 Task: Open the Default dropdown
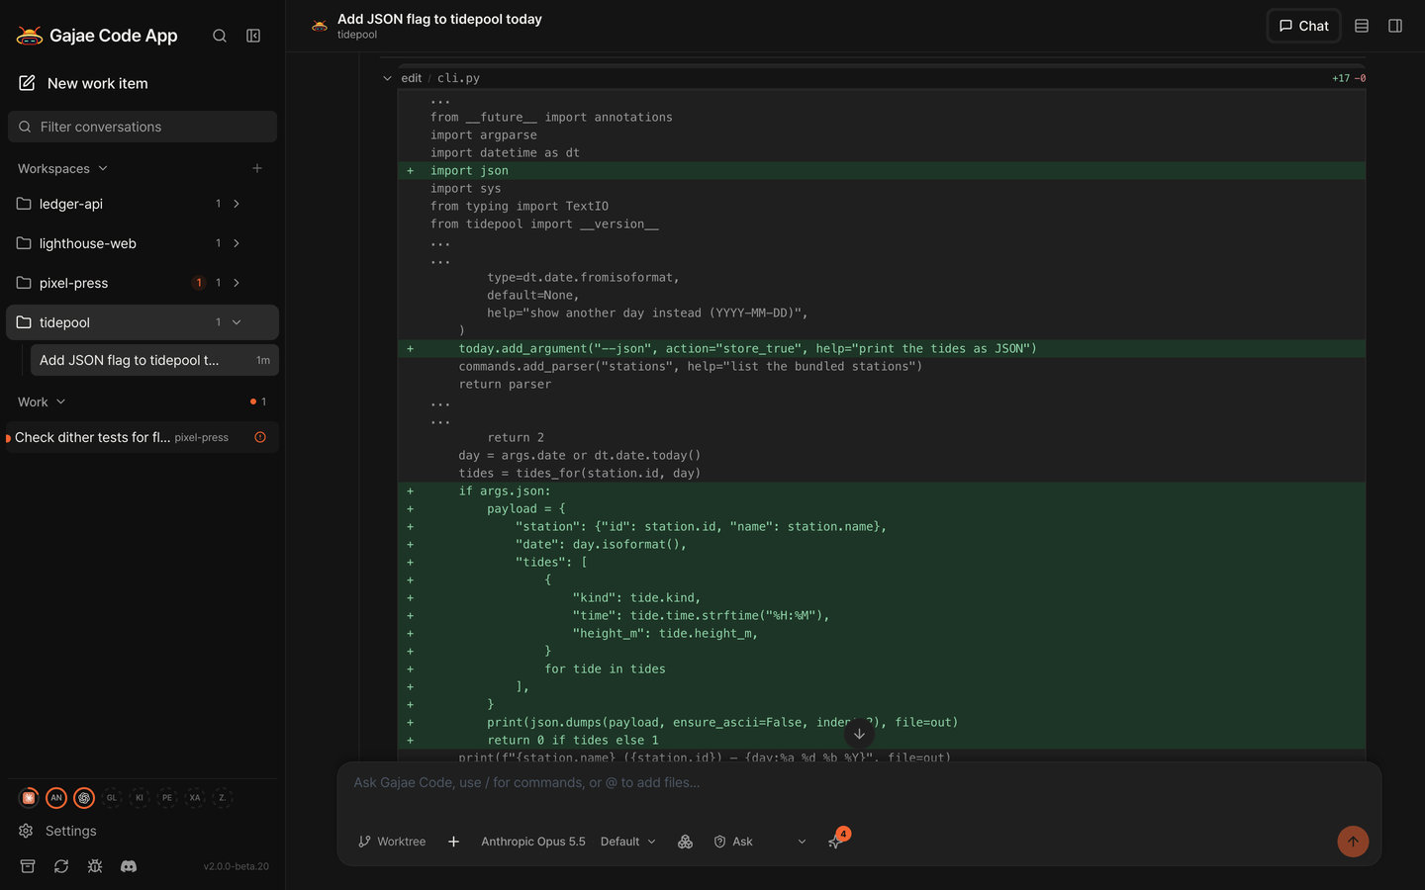click(628, 842)
